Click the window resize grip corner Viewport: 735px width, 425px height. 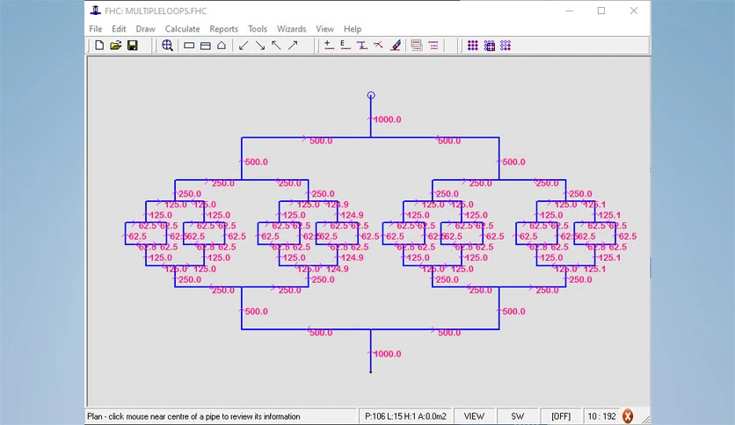[645, 420]
